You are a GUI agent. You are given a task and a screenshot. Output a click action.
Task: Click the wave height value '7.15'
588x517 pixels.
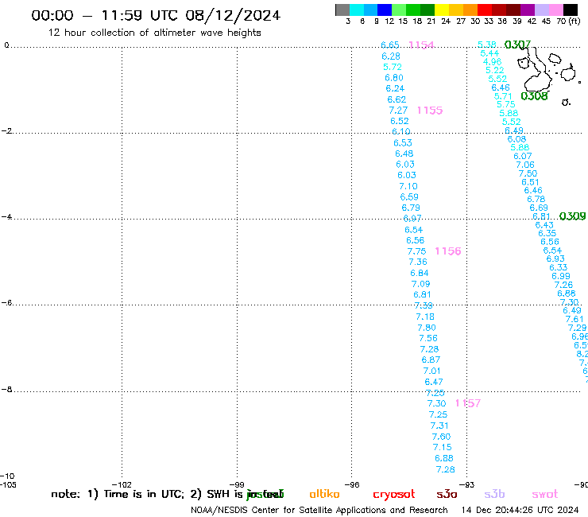442,447
